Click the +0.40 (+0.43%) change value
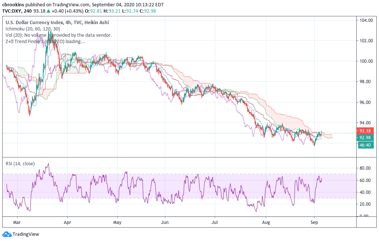 pyautogui.click(x=68, y=11)
